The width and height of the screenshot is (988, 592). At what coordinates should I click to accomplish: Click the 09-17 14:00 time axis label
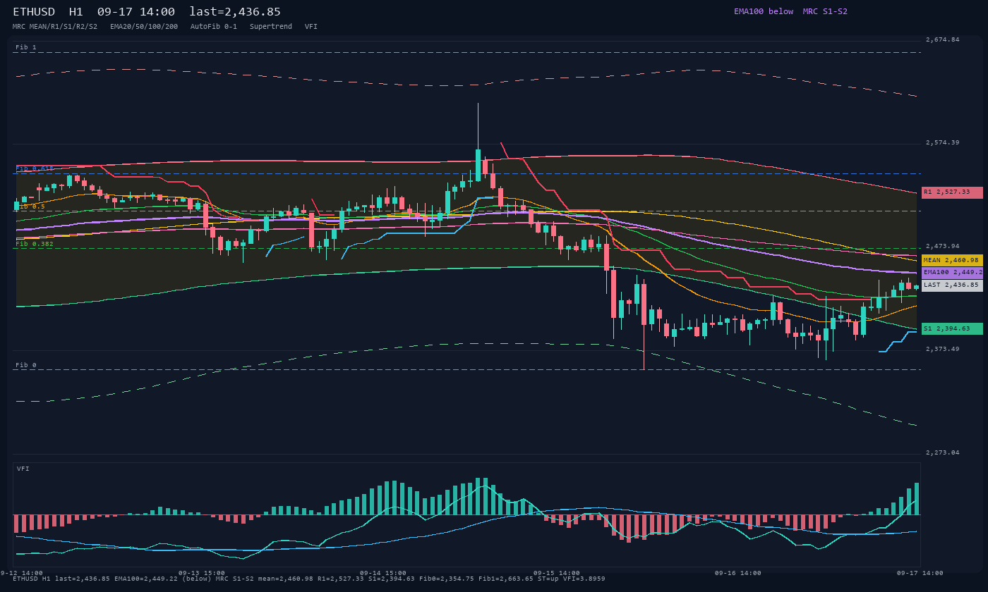point(920,573)
